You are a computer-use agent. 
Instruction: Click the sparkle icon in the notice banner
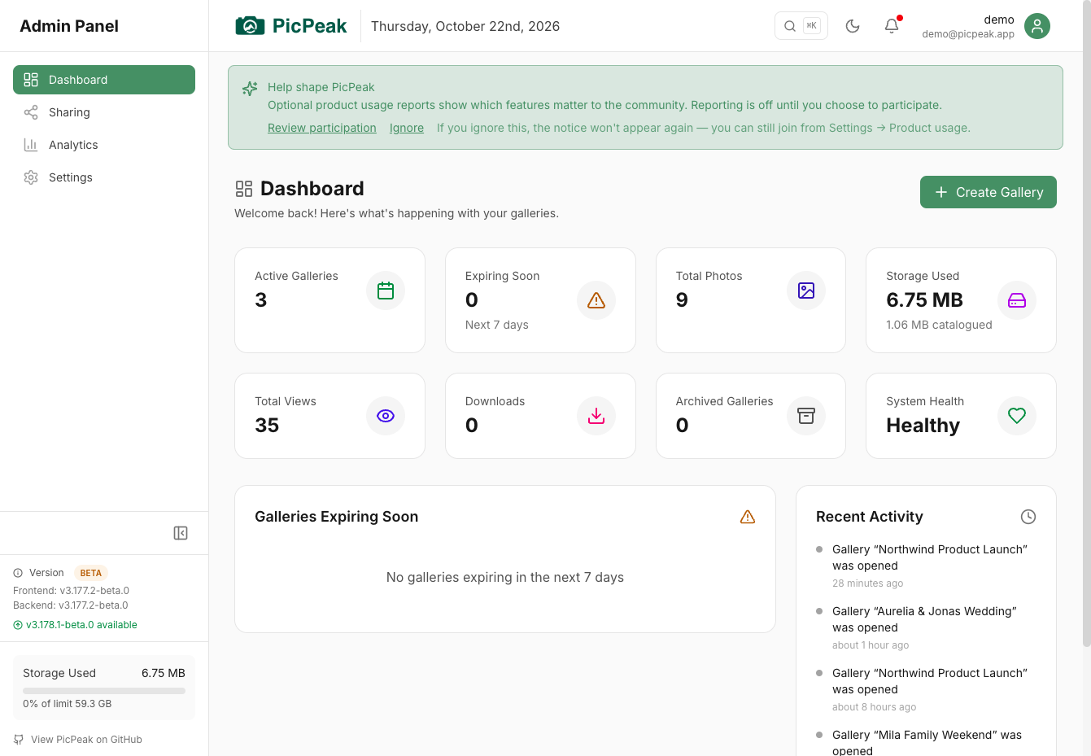pos(250,89)
